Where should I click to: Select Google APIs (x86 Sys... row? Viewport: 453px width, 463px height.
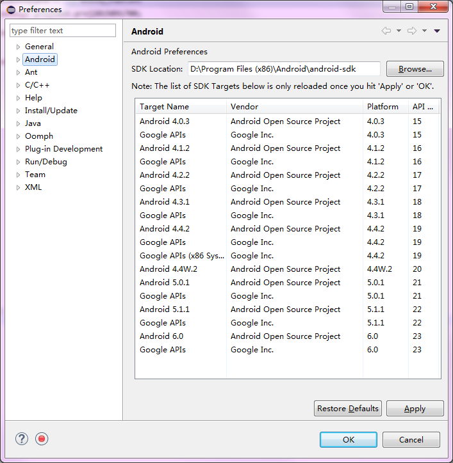(288, 256)
